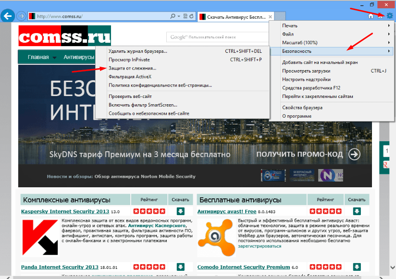Download Kaspersky Internet Security via green arrow

tap(180, 211)
